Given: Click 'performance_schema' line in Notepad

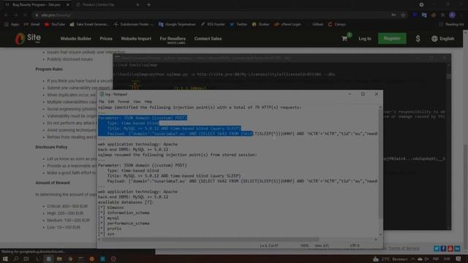Looking at the screenshot, I should (129, 224).
